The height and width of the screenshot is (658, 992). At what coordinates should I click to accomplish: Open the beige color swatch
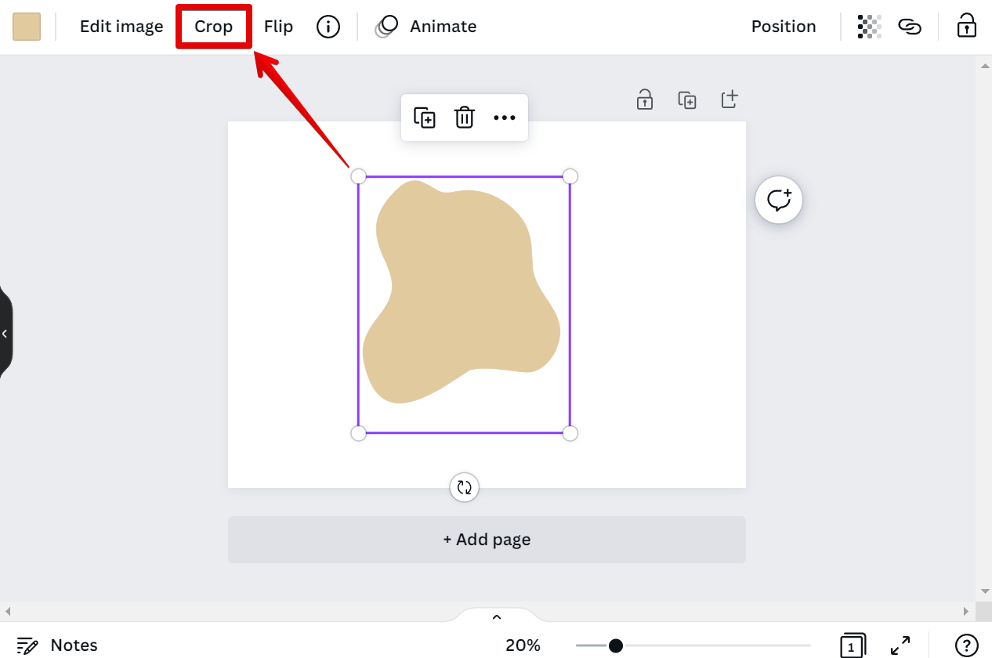click(27, 27)
